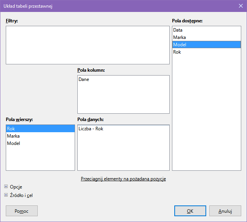Select Liczba - Rok data field
Screen dimensions: 247x222
91,129
